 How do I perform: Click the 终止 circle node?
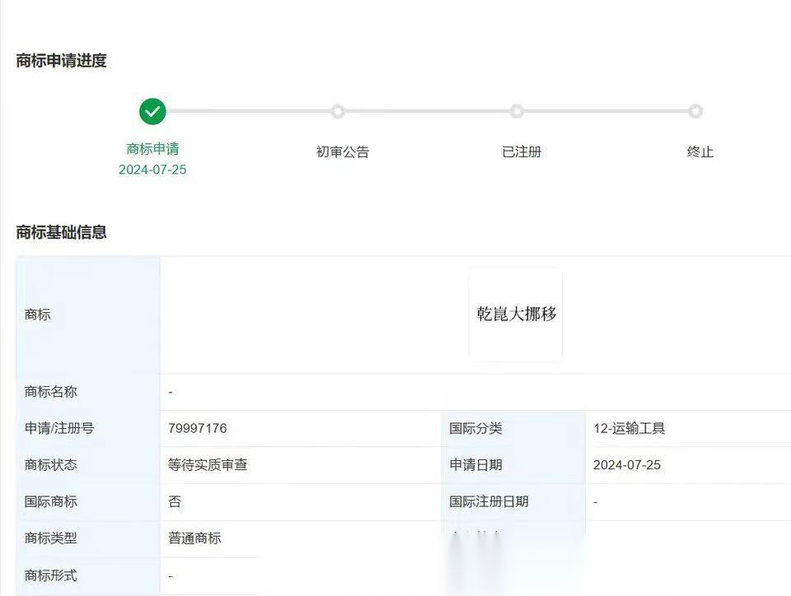click(696, 111)
